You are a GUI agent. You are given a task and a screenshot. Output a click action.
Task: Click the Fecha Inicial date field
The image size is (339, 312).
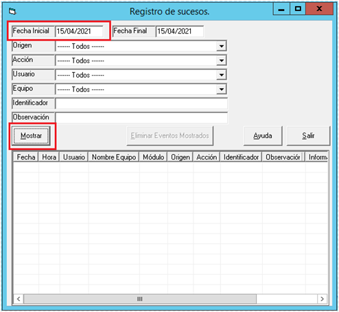click(79, 31)
